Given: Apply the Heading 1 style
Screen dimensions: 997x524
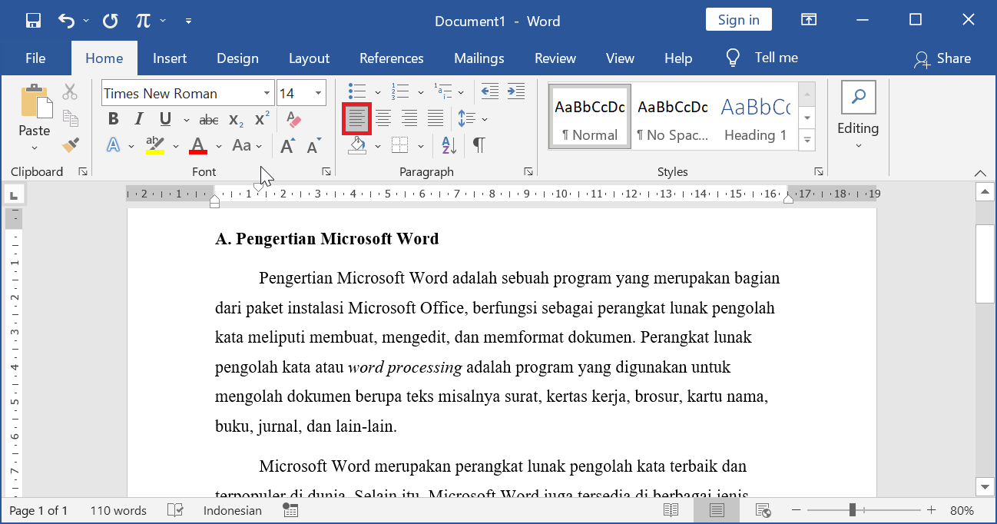Looking at the screenshot, I should coord(757,117).
